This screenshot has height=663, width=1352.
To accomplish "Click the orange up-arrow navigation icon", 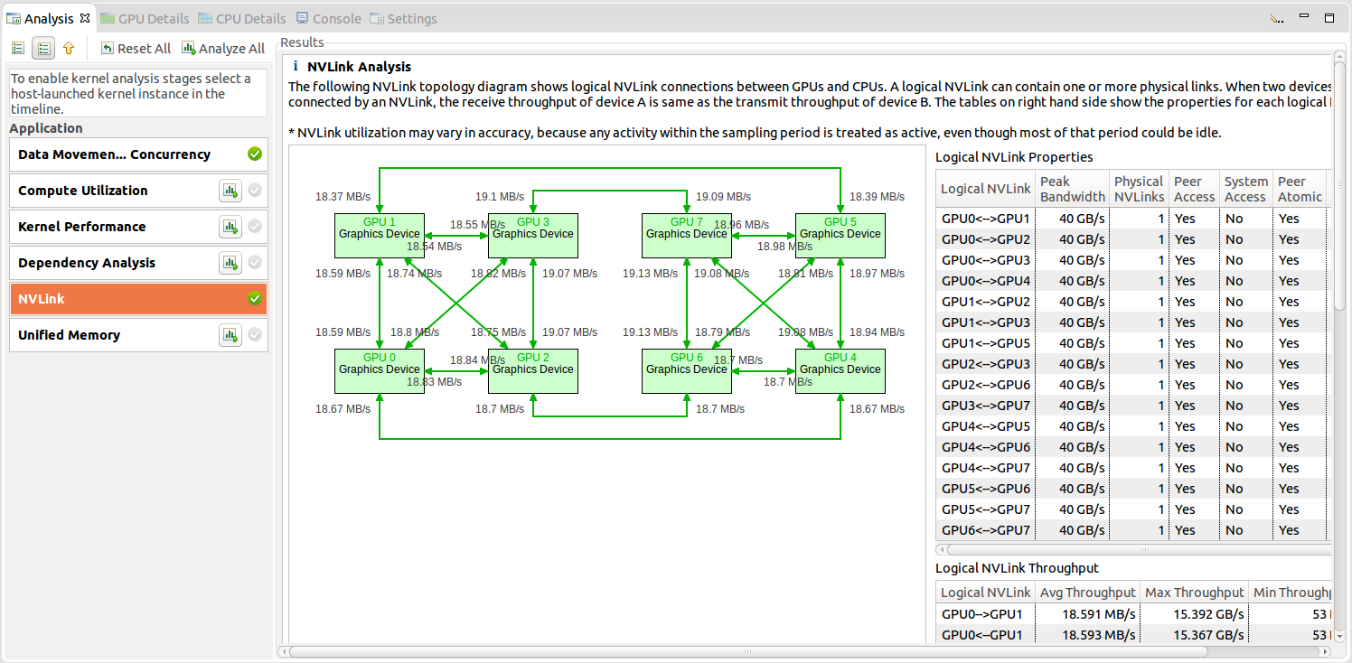I will coord(69,48).
